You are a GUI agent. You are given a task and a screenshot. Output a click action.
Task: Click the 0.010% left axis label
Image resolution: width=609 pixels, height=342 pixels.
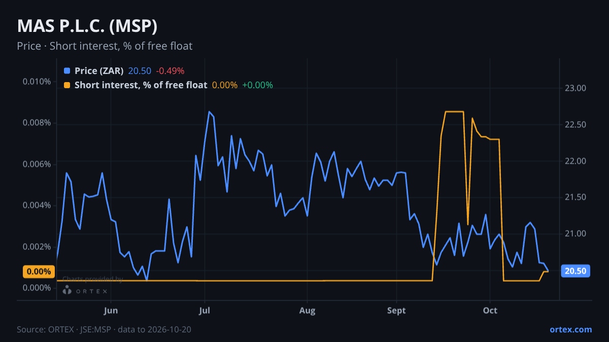click(x=37, y=82)
